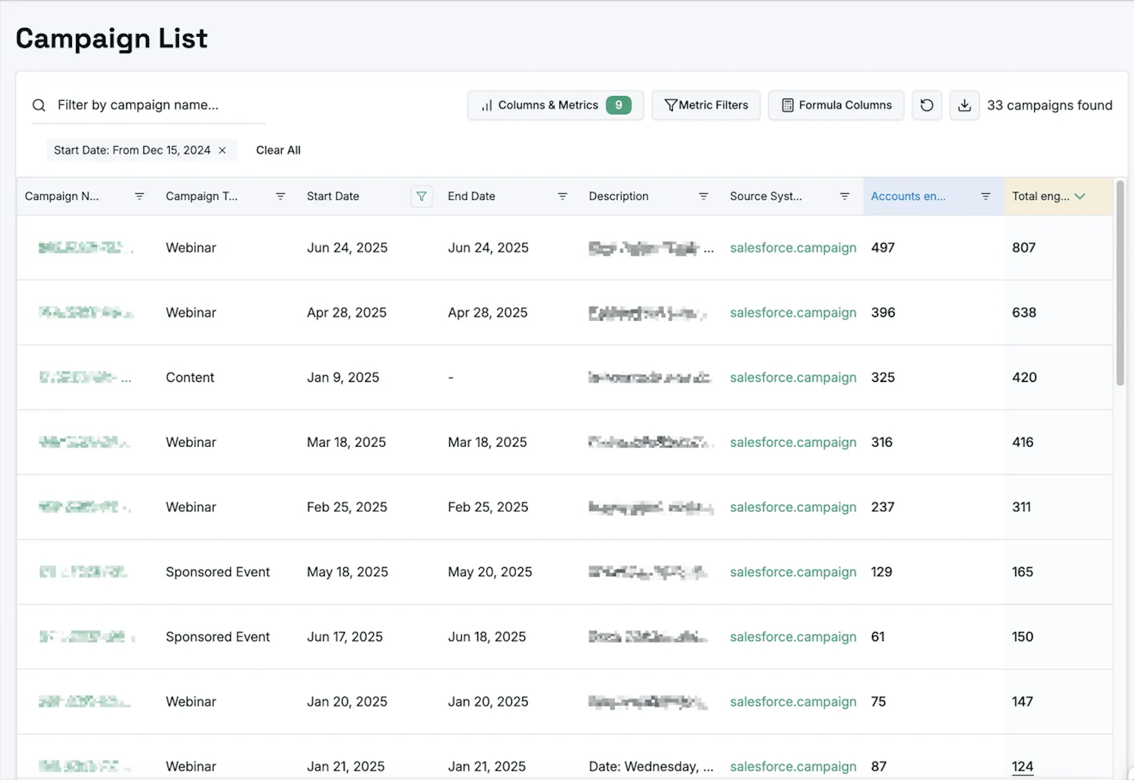1134x780 pixels.
Task: Select the underlined 124 engagement value
Action: point(1023,766)
